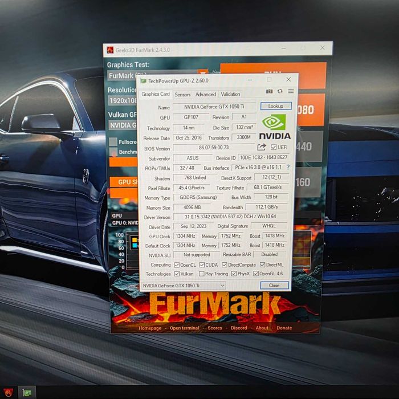Screen dimensions: 399x399
Task: Click the Die Size value 132 mm²
Action: pyautogui.click(x=244, y=128)
